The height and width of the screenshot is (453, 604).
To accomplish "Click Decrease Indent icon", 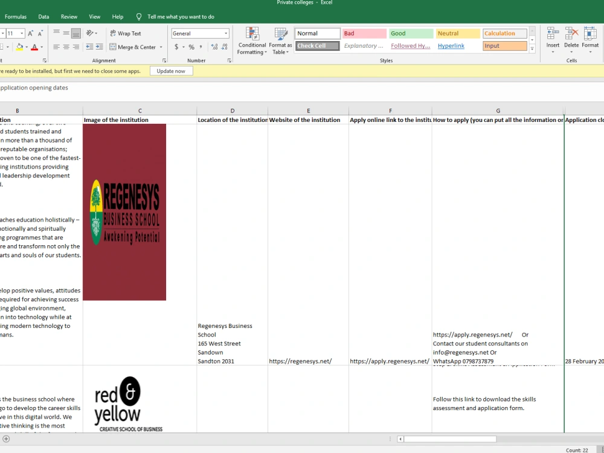I will pos(89,47).
